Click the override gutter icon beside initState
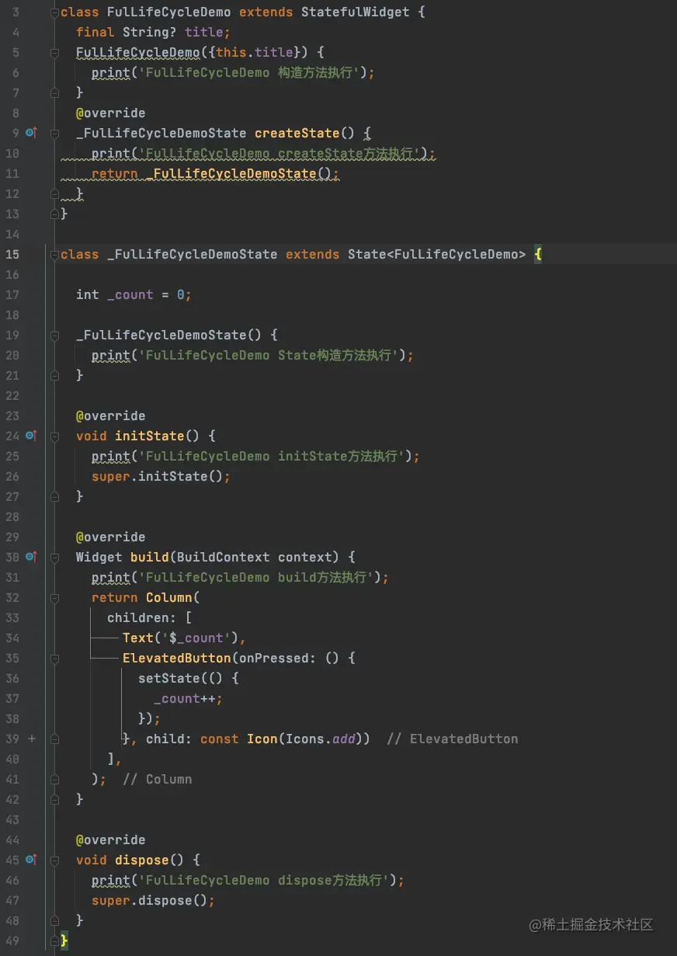The height and width of the screenshot is (956, 677). point(31,436)
